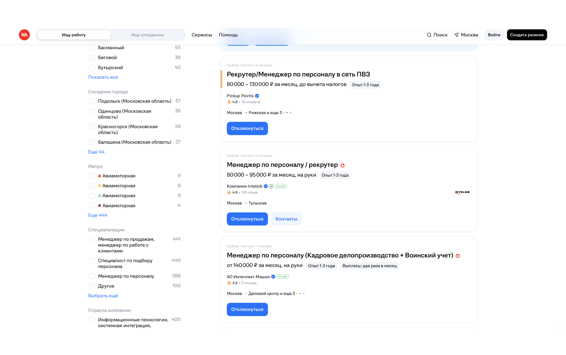Click the Создать резюме button
The height and width of the screenshot is (355, 566).
pos(527,35)
